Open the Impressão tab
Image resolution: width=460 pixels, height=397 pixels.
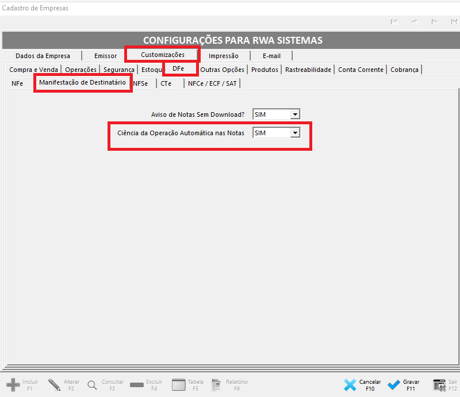(x=224, y=56)
